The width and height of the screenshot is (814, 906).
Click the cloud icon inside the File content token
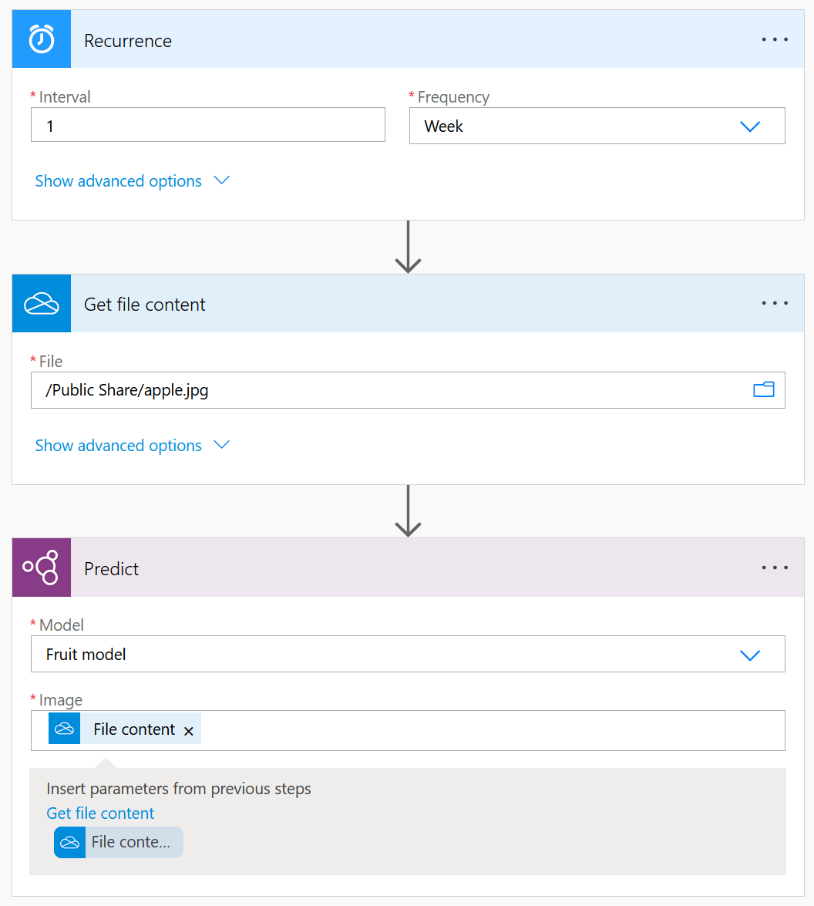(x=64, y=729)
